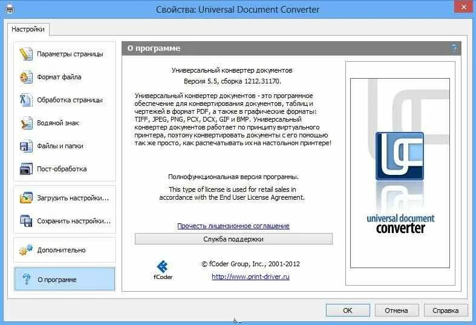Choose Сохранить настройки… label
This screenshot has height=325, width=476.
pyautogui.click(x=74, y=221)
